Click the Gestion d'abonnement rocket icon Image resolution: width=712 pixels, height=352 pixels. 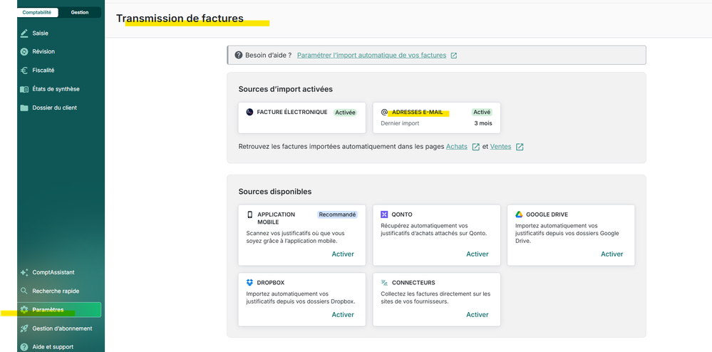[x=24, y=328]
